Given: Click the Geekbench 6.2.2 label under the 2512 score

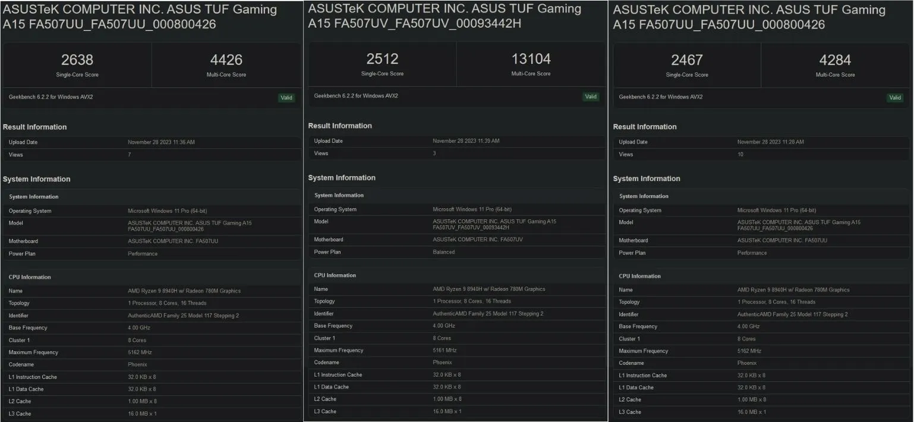Looking at the screenshot, I should (x=356, y=96).
